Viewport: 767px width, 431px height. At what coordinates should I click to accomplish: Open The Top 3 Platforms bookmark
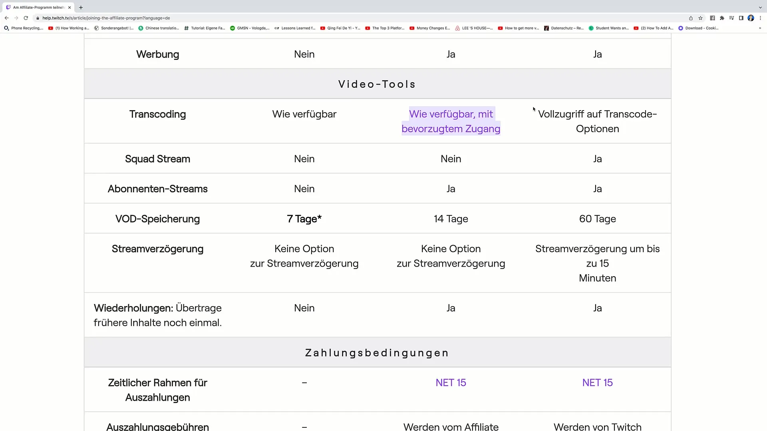pyautogui.click(x=385, y=28)
